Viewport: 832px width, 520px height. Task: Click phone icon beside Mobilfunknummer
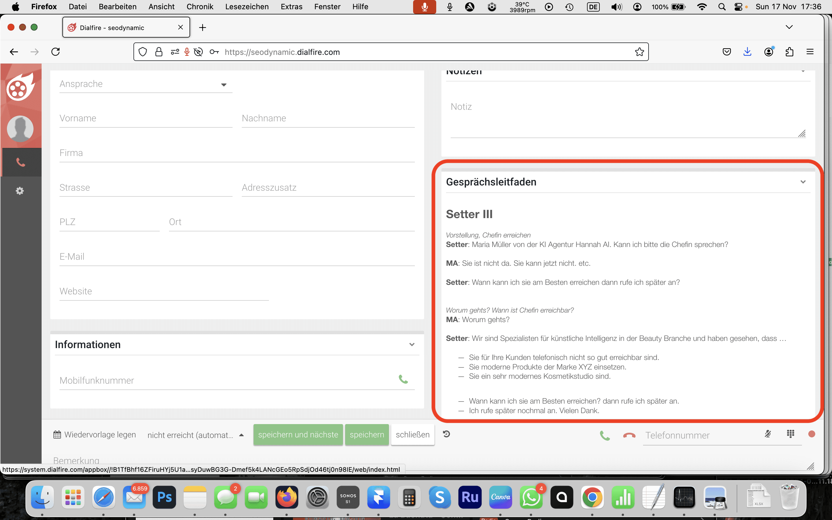point(403,379)
